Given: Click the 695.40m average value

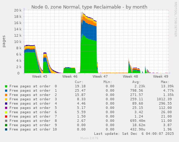Looking at the screenshot, I should pyautogui.click(x=138, y=121).
